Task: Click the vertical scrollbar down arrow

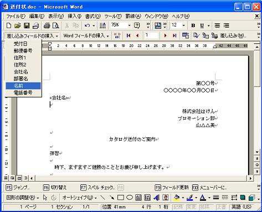Action: point(257,152)
